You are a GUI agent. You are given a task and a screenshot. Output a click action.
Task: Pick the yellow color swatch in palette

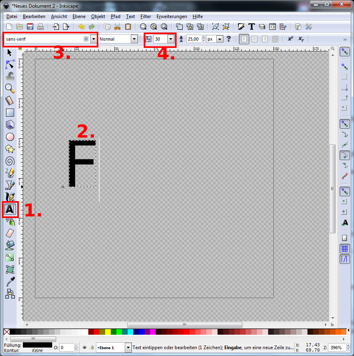tap(108, 332)
